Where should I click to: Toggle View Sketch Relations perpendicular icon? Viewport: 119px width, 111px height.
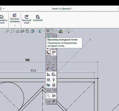[x=48, y=74]
